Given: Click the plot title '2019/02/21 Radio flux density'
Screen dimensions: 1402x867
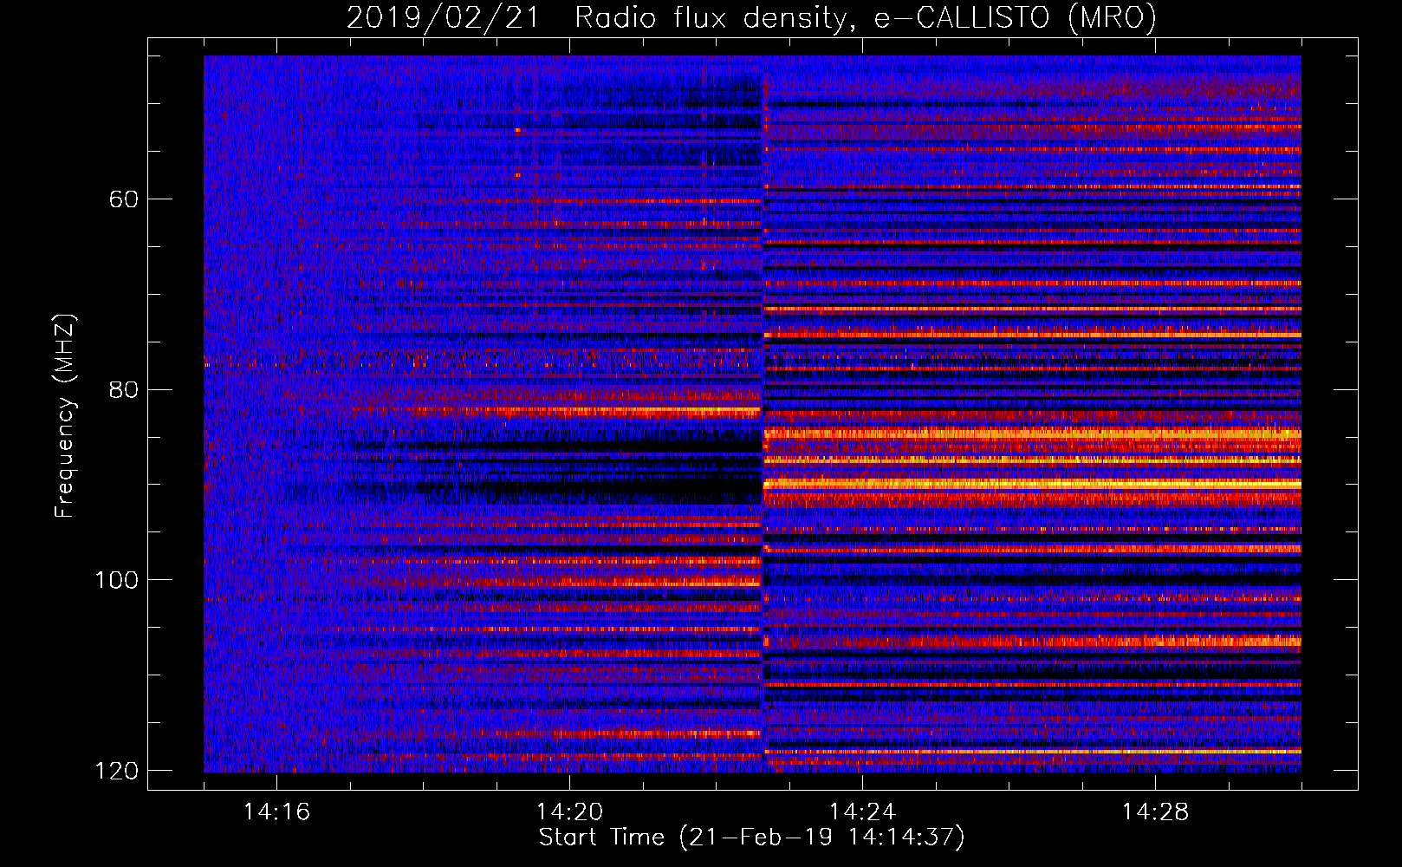Looking at the screenshot, I should click(751, 17).
